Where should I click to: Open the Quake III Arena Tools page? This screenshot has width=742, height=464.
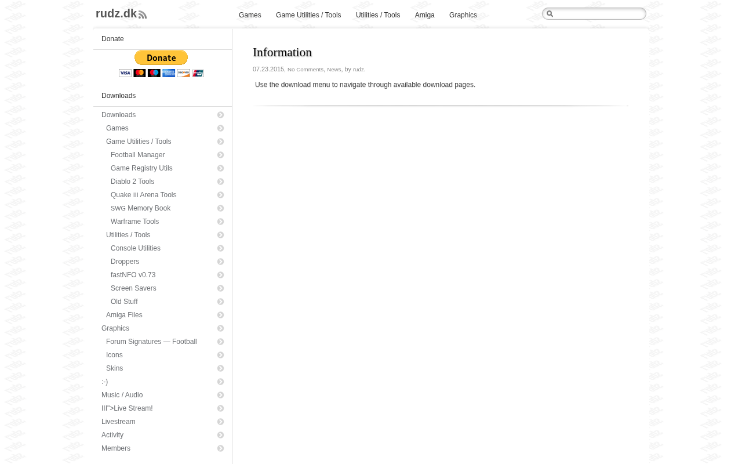(x=144, y=195)
